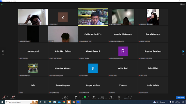
Task: Click the green encryption shield icon
Action: coord(2,4)
